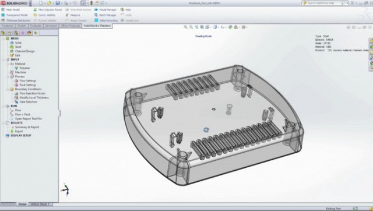Toggle the Transparent Model view
Viewport: 373px width, 211px height.
[x=14, y=15]
